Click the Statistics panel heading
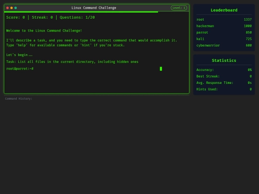Viewport: 259px width, 194px height. pos(224,60)
